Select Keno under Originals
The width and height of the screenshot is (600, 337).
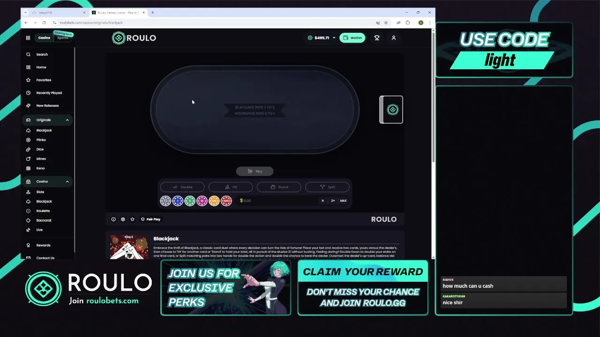click(x=36, y=168)
